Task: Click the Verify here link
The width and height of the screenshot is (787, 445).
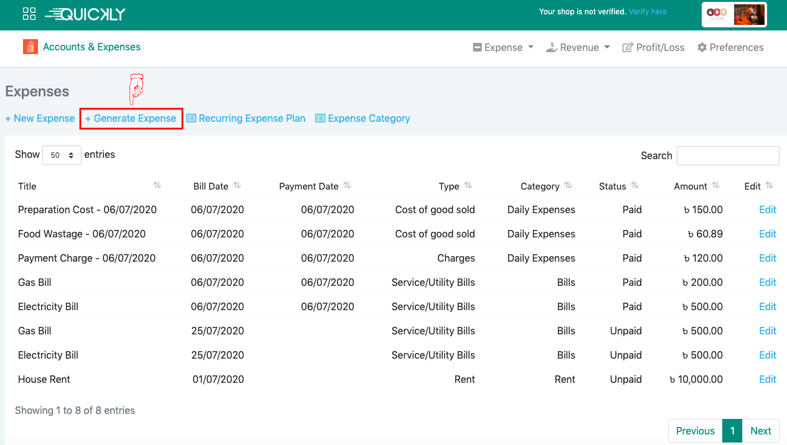Action: point(648,12)
